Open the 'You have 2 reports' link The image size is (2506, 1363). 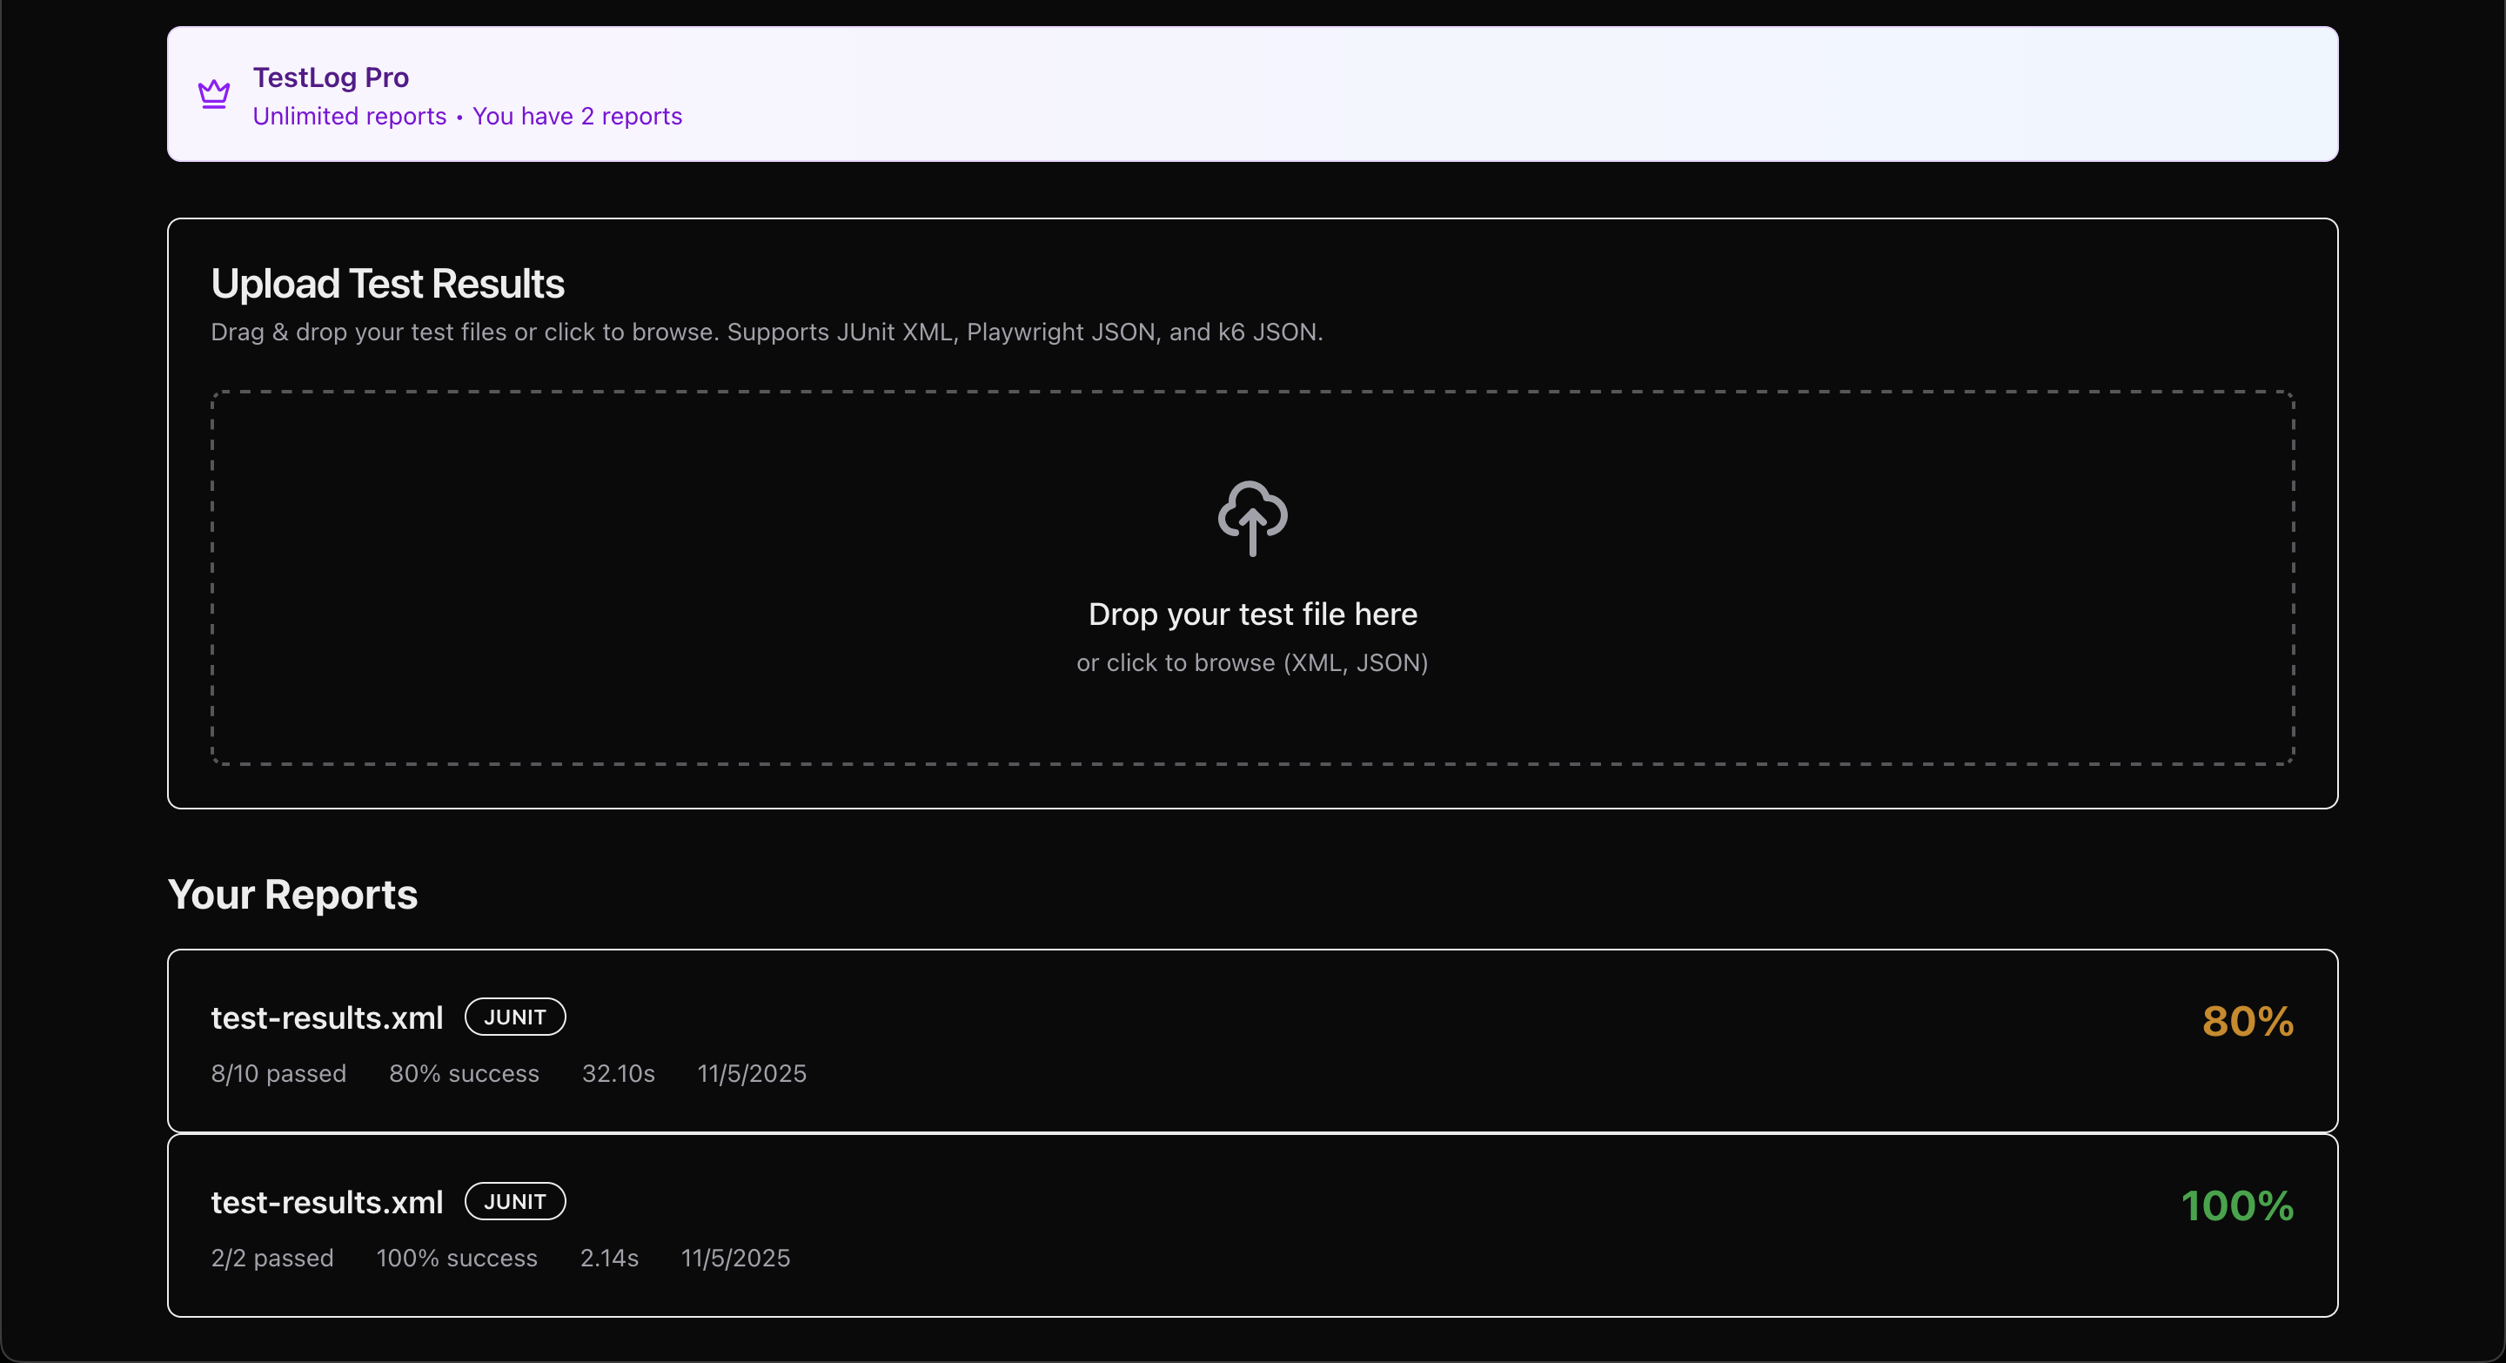coord(577,116)
